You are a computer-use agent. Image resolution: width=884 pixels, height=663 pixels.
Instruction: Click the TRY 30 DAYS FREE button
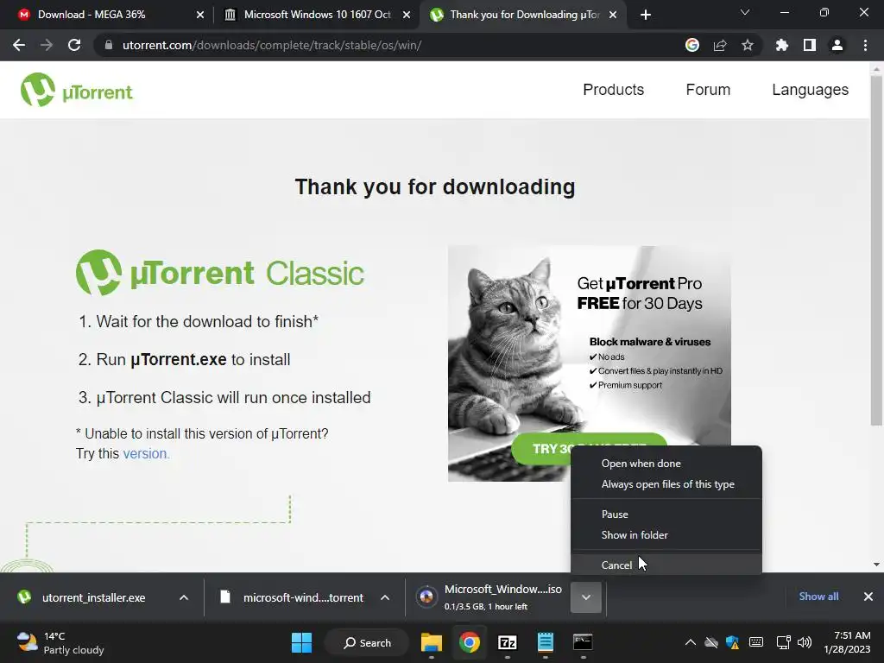coord(541,448)
